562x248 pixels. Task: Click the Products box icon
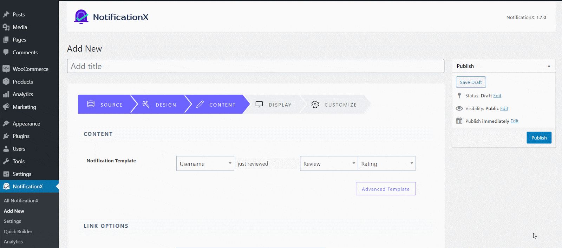tap(6, 81)
